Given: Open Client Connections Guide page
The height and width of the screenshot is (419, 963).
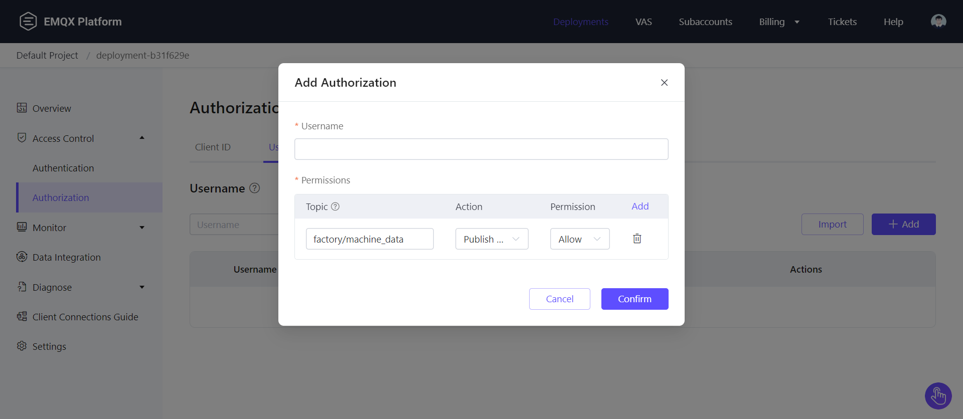Looking at the screenshot, I should [85, 317].
